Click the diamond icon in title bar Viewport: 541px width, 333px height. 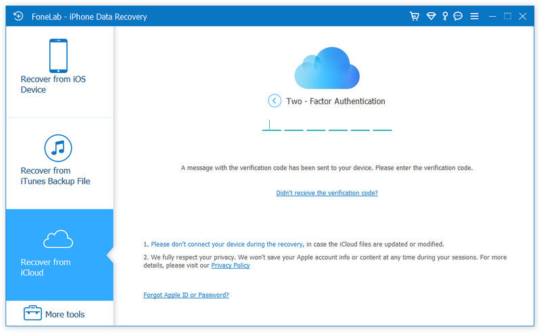(x=431, y=16)
